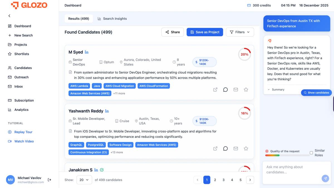Click the email icon on M Syed's card

pyautogui.click(x=236, y=89)
